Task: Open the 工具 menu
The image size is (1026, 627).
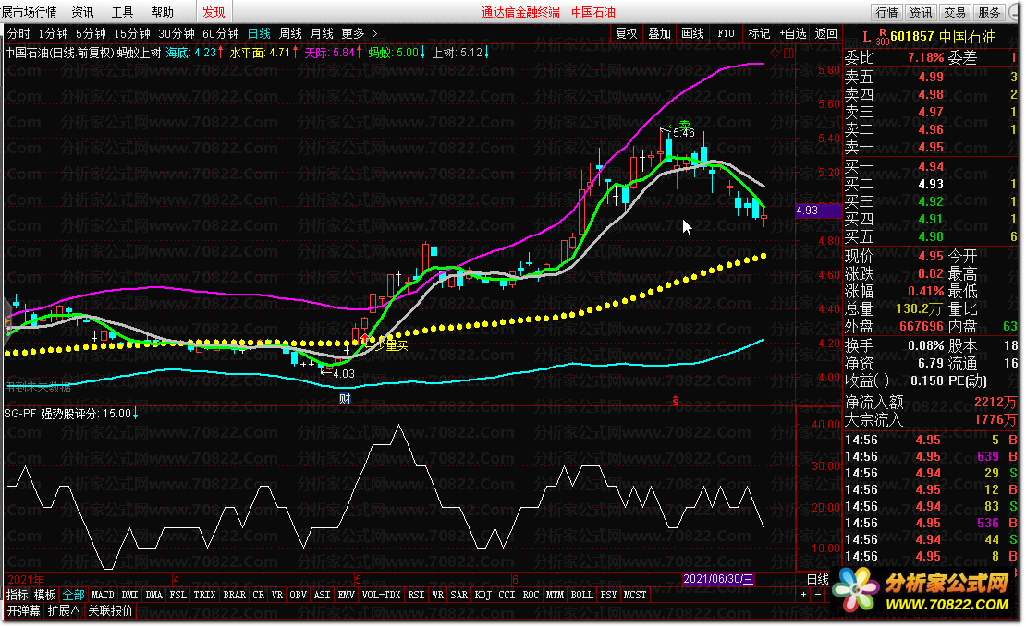Action: point(122,12)
